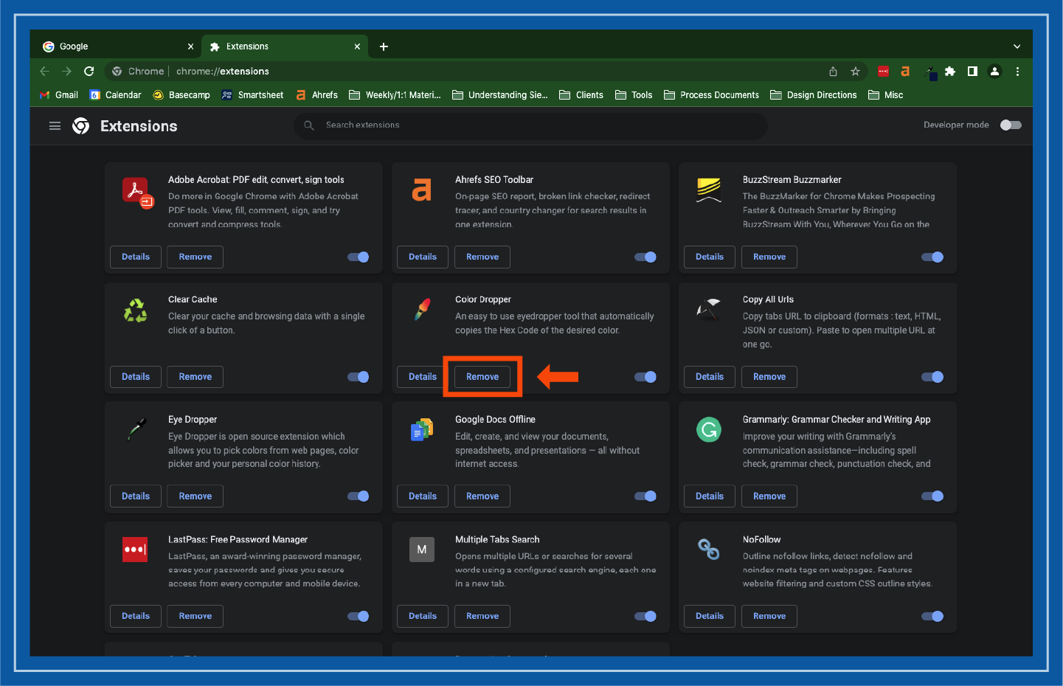Disable the Adobe Acrobat extension toggle
Image resolution: width=1063 pixels, height=686 pixels.
pos(359,257)
